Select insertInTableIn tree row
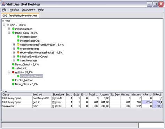The image size is (165, 129). click(29, 37)
